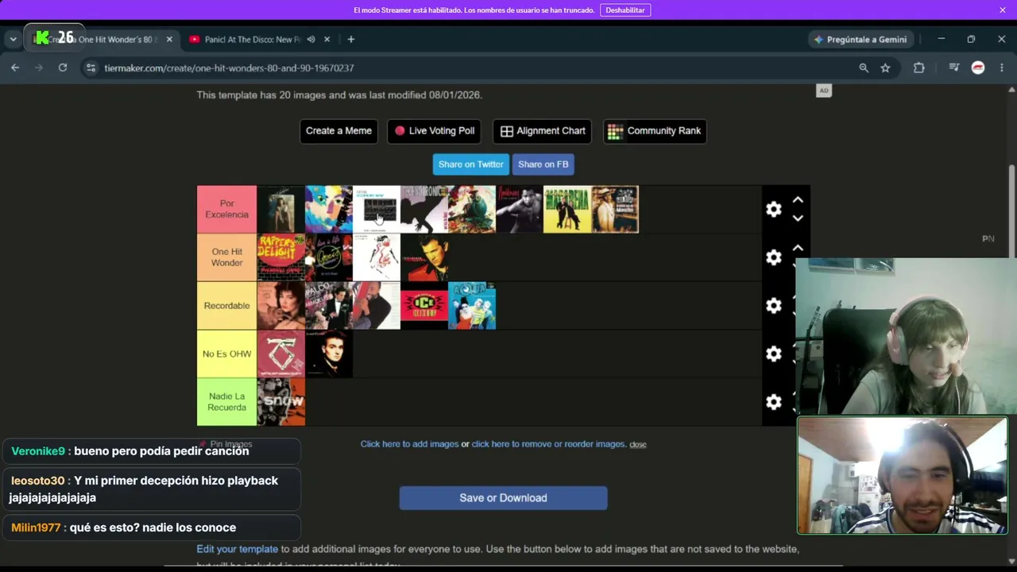Click Deshabilitar streamer mode button
Viewport: 1017px width, 572px height.
[x=625, y=10]
